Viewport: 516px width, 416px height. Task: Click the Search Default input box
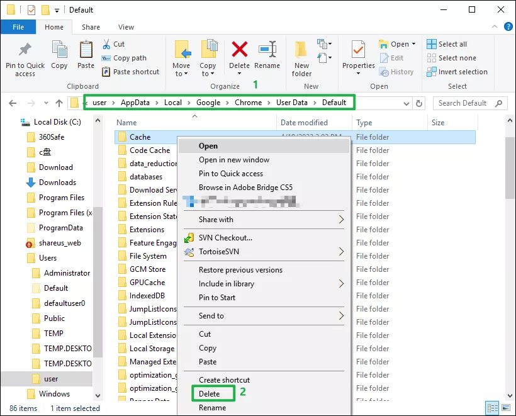coord(470,103)
